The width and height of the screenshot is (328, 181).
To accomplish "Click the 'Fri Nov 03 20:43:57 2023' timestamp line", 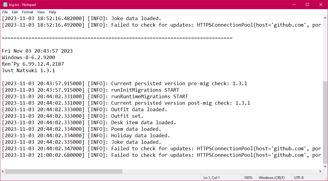I will click(37, 51).
